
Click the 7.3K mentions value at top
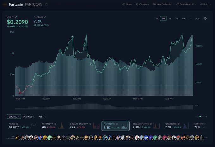click(38, 21)
